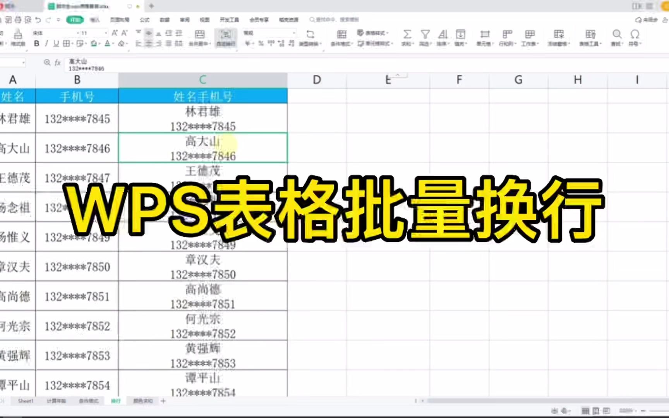Open the Table Style dropdown
Viewport: 669px width, 418px height.
(x=373, y=33)
